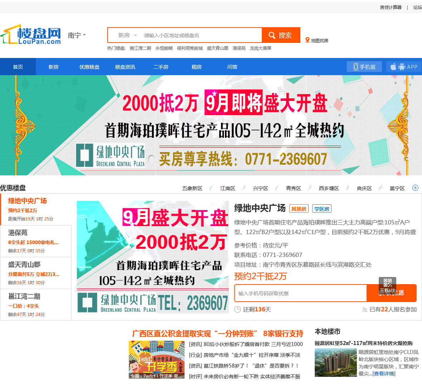Open headline 广西区直公积金提取实现一分钟到账
422x384 pixels.
pos(218,334)
